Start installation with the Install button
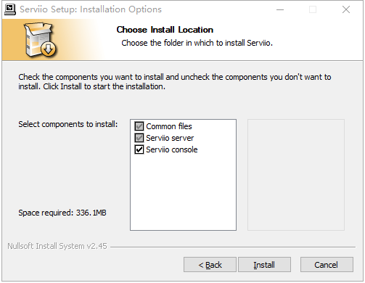The image size is (365, 283). point(264,265)
